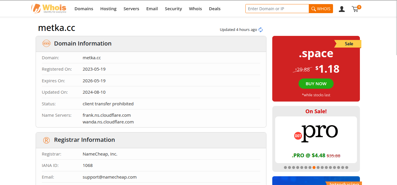Click the *while stocks last note
This screenshot has height=185, width=397.
(x=316, y=95)
